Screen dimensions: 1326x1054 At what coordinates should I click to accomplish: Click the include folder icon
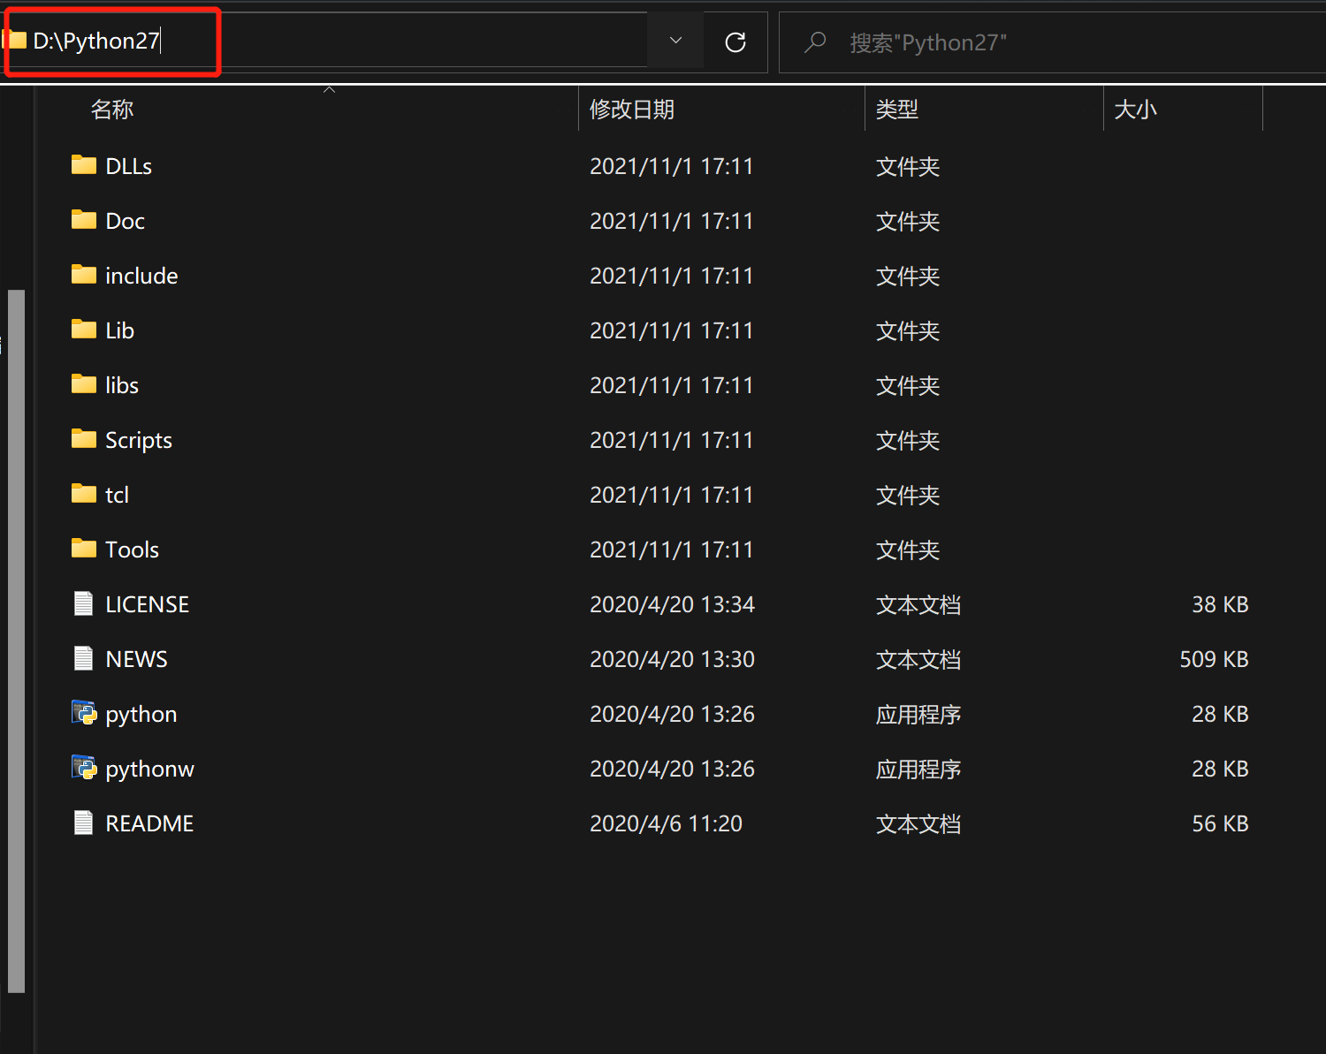click(x=84, y=275)
